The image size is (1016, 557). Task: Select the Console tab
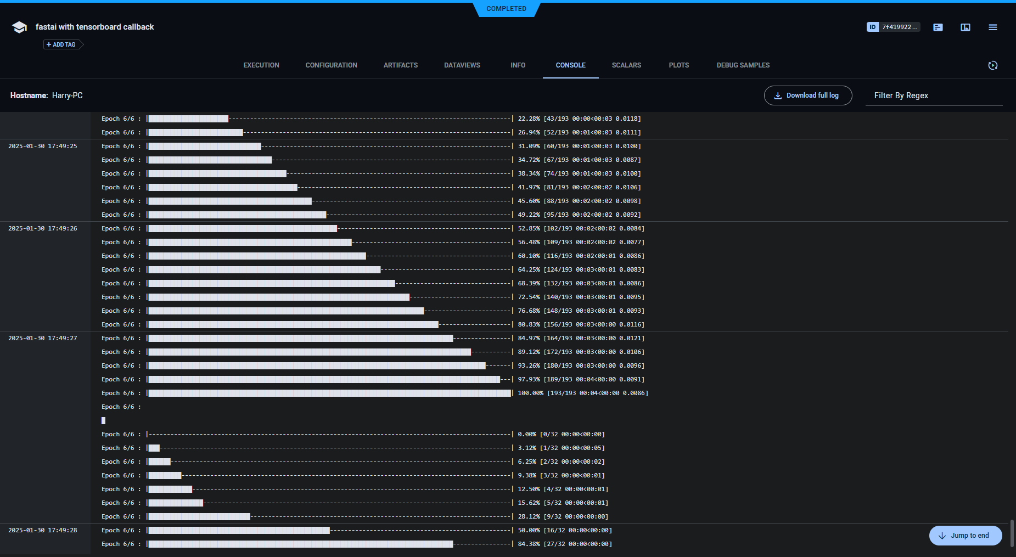570,65
